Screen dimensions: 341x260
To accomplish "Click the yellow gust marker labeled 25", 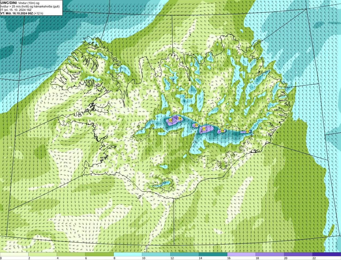I will (x=247, y=131).
